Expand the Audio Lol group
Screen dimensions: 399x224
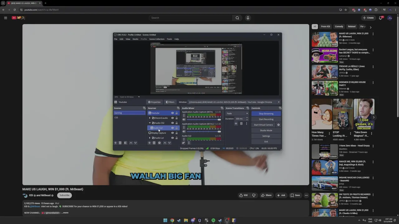[150, 138]
